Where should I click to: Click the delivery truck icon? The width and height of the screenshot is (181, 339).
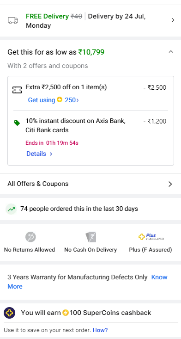tap(13, 20)
